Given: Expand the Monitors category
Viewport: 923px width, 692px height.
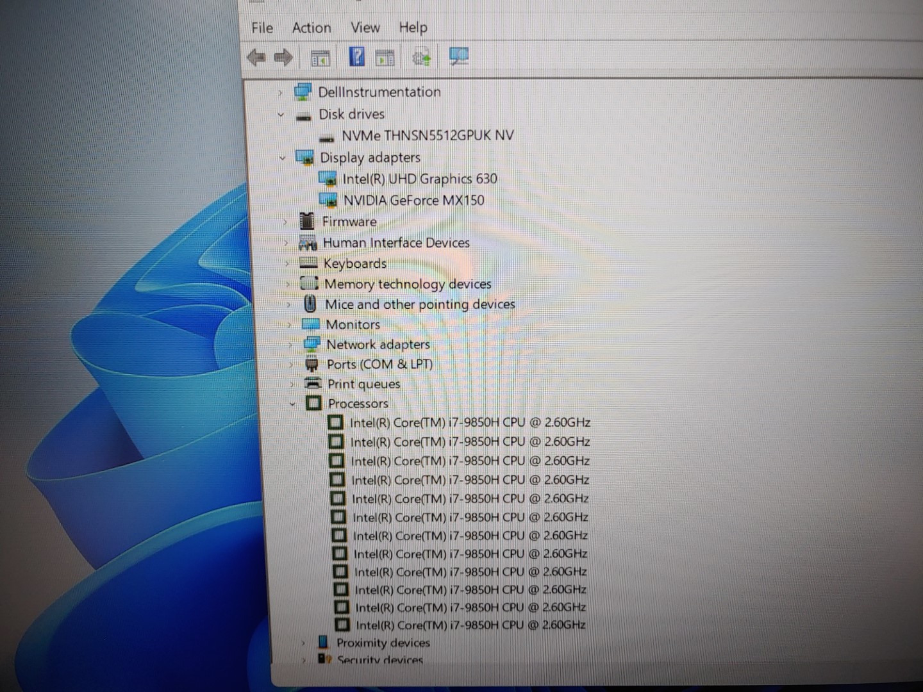Looking at the screenshot, I should 289,325.
